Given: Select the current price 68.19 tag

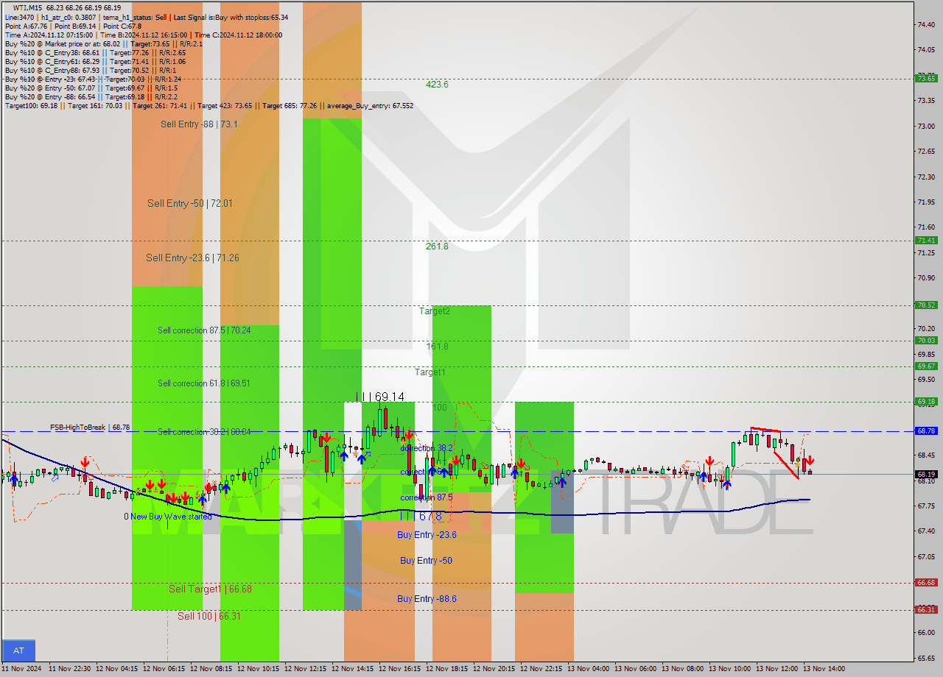Looking at the screenshot, I should 926,475.
